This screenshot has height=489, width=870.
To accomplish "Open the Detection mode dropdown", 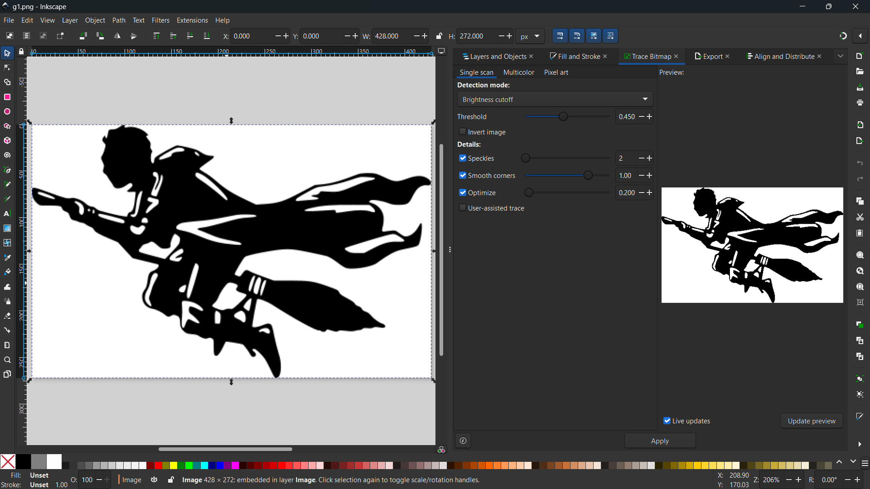I will [555, 100].
